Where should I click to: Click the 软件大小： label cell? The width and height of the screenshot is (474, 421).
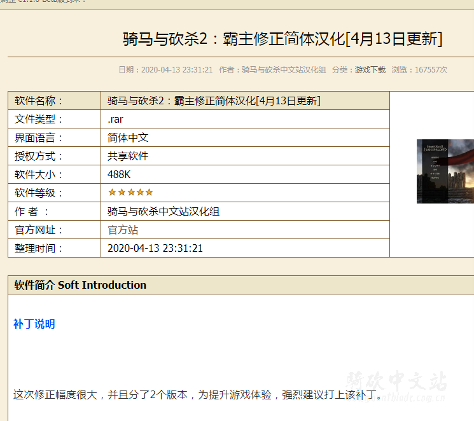click(55, 175)
